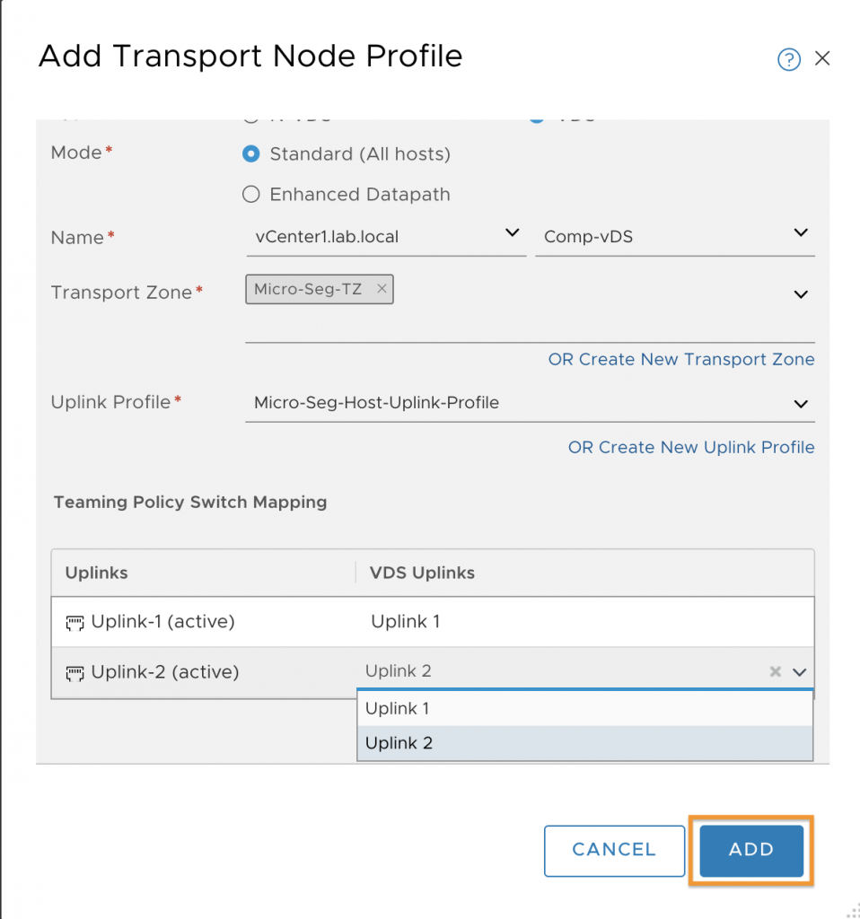Collapse the Uplink-2 VDS uplink chevron
Image resolution: width=860 pixels, height=919 pixels.
(x=800, y=671)
